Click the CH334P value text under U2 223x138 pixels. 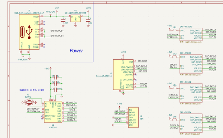point(53,128)
